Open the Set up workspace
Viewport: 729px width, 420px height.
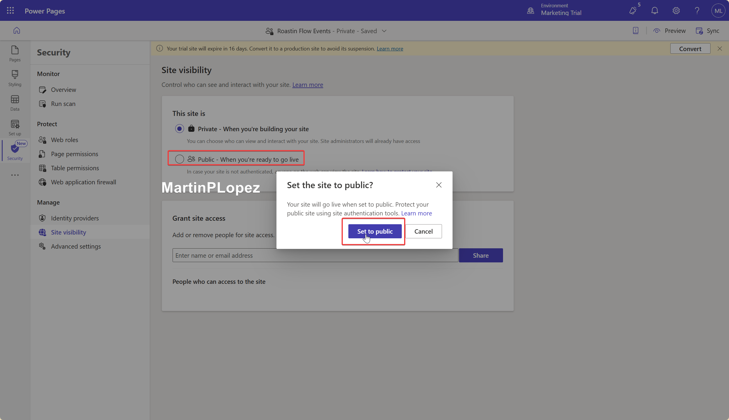(x=15, y=127)
